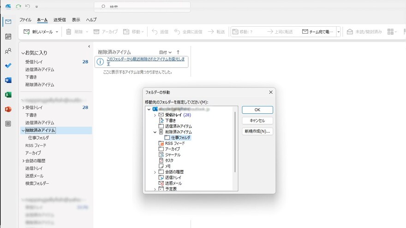Click アーカイブ toolbar button
This screenshot has width=406, height=228.
(x=105, y=32)
